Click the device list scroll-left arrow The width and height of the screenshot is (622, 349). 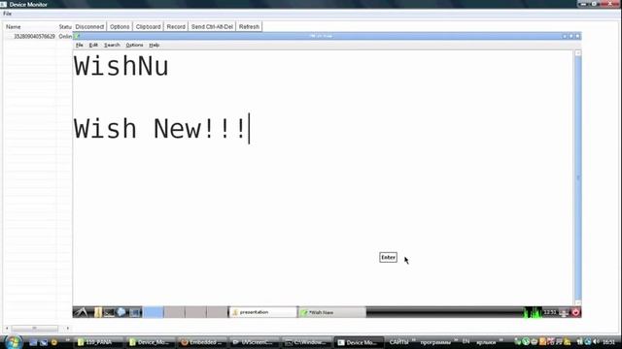[7, 328]
